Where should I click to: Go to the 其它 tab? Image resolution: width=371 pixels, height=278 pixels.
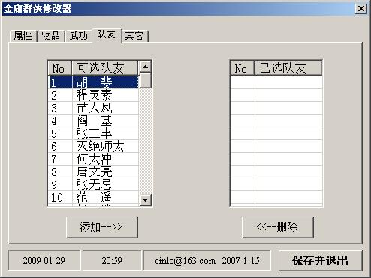pyautogui.click(x=134, y=36)
